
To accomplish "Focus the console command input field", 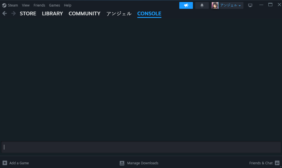I will click(141, 147).
